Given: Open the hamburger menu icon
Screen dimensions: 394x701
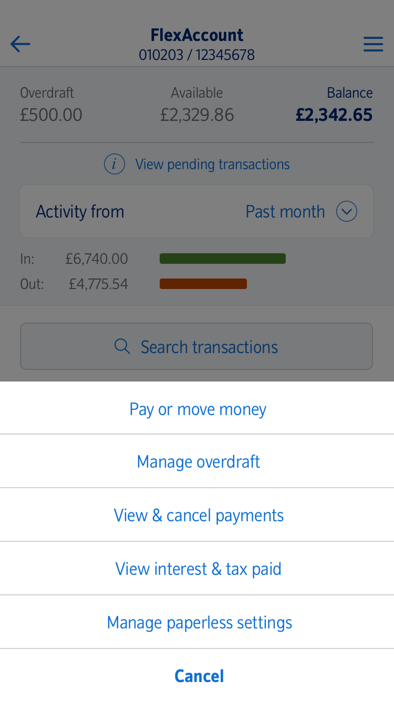Looking at the screenshot, I should pyautogui.click(x=373, y=44).
